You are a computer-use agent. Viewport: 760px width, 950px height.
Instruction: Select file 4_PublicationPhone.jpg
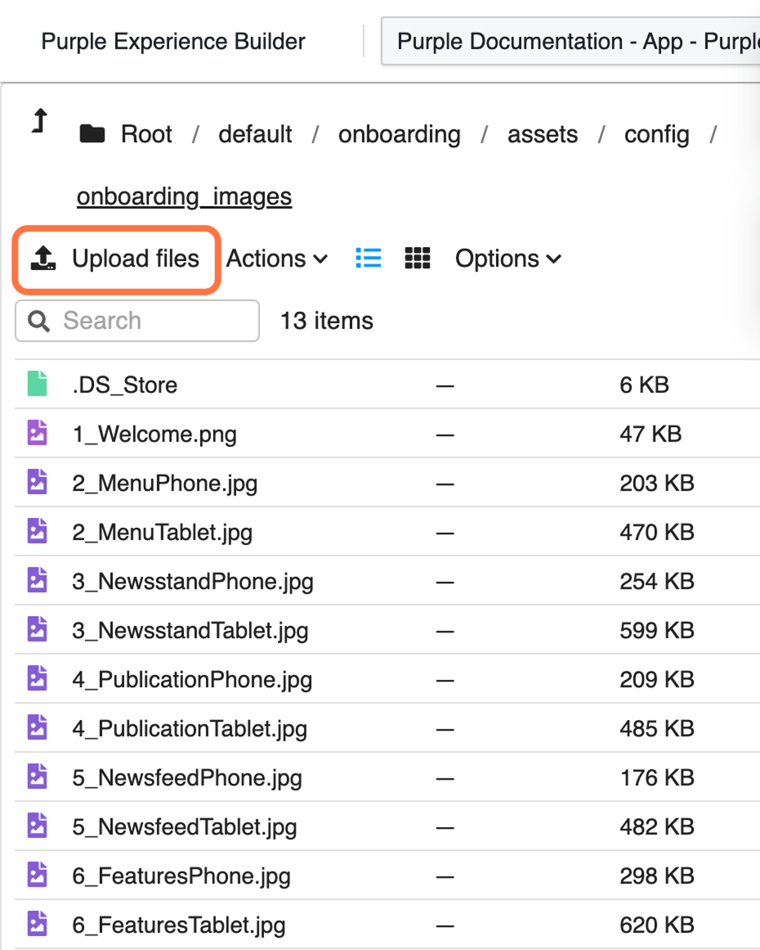pyautogui.click(x=192, y=680)
